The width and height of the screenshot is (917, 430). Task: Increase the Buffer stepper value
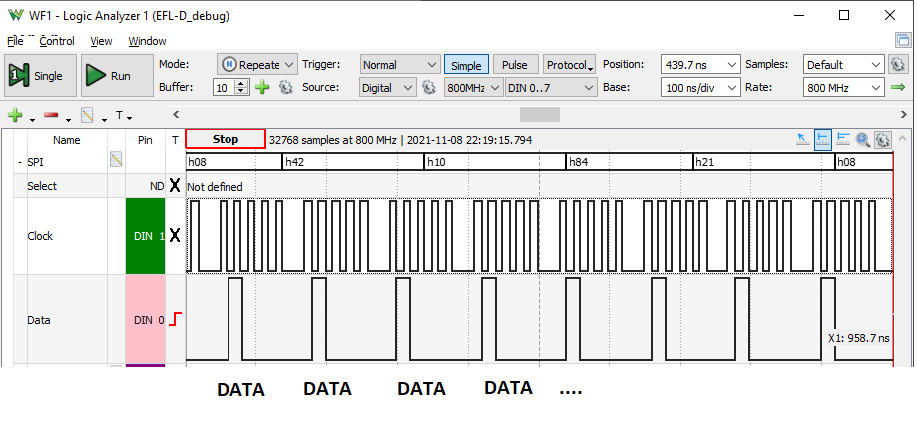tap(242, 84)
